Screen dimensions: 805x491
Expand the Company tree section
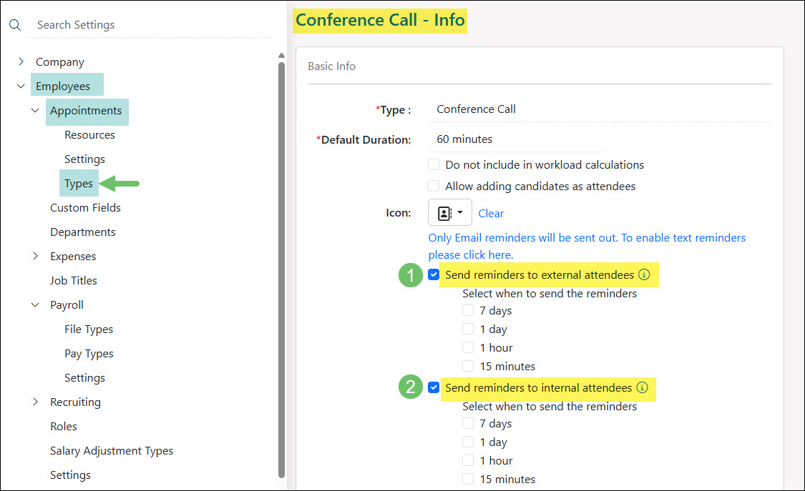21,61
